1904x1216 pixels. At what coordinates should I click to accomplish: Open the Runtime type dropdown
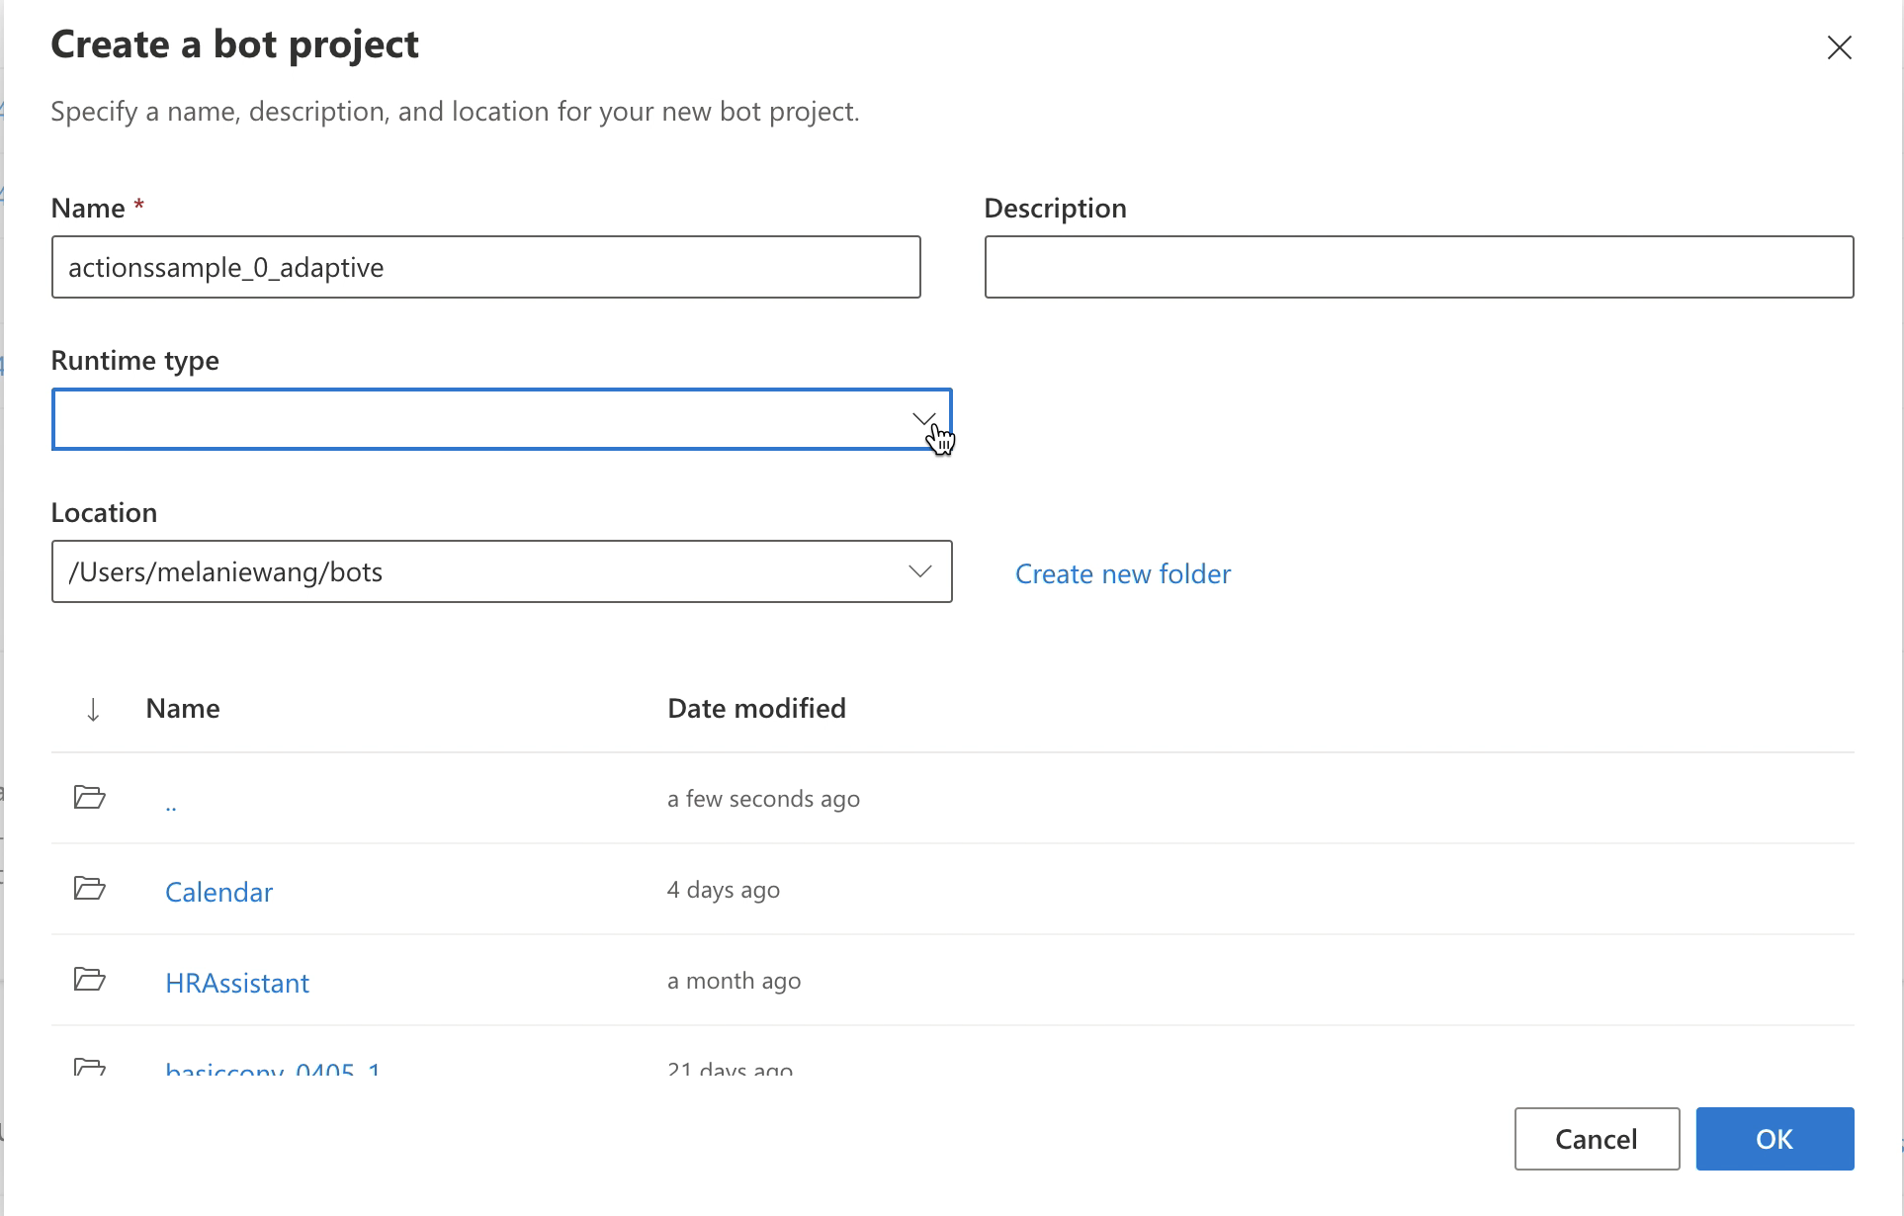[x=923, y=419]
